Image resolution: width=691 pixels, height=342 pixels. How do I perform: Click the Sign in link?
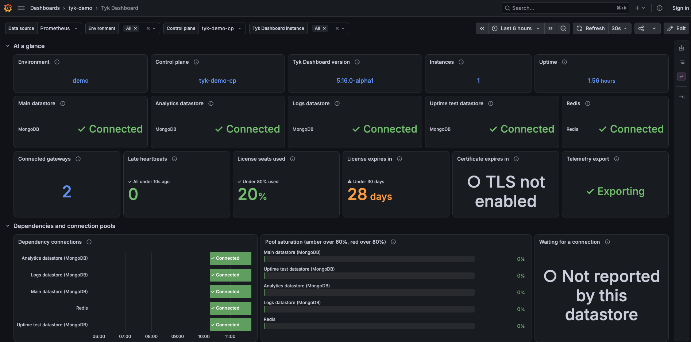coord(680,8)
